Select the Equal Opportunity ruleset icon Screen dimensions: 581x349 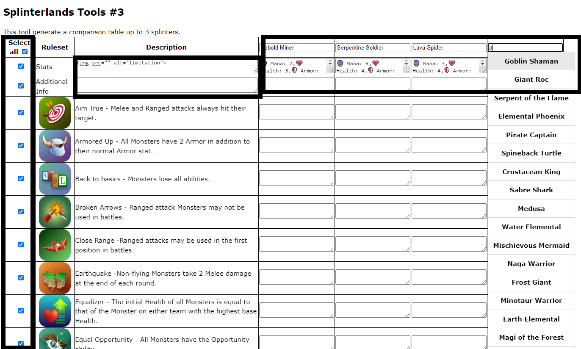pyautogui.click(x=55, y=340)
